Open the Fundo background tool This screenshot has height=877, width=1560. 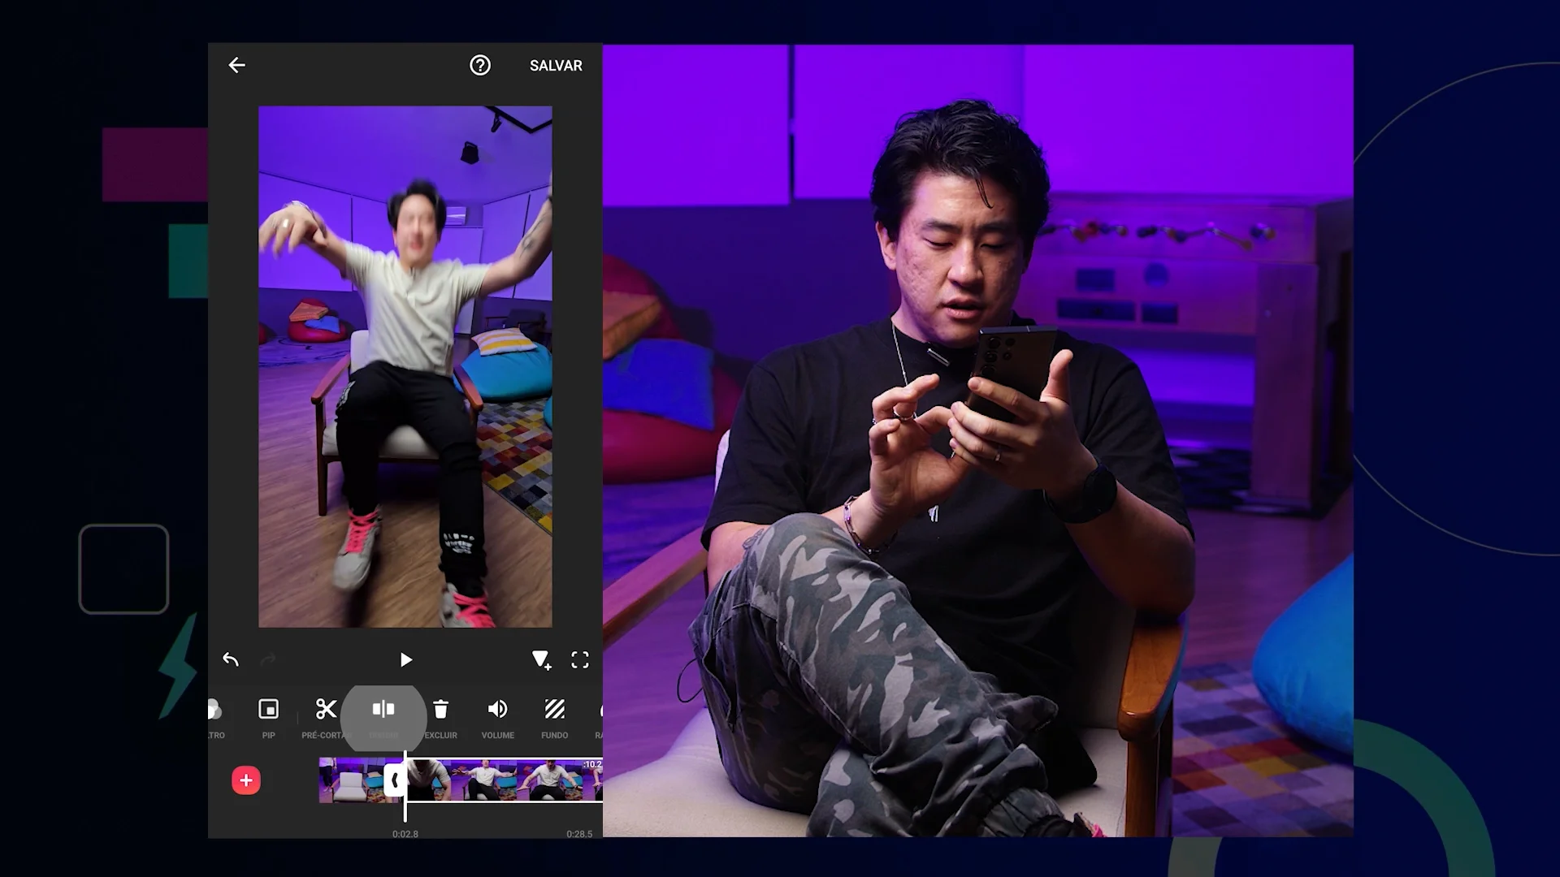point(555,715)
